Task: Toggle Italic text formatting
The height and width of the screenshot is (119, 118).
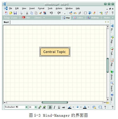Action: click(54, 107)
